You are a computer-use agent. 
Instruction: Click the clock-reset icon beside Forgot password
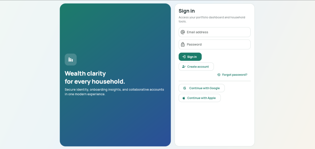(x=219, y=75)
